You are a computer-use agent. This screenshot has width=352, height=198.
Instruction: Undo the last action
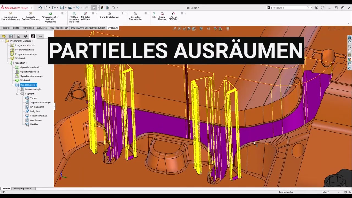click(78, 8)
